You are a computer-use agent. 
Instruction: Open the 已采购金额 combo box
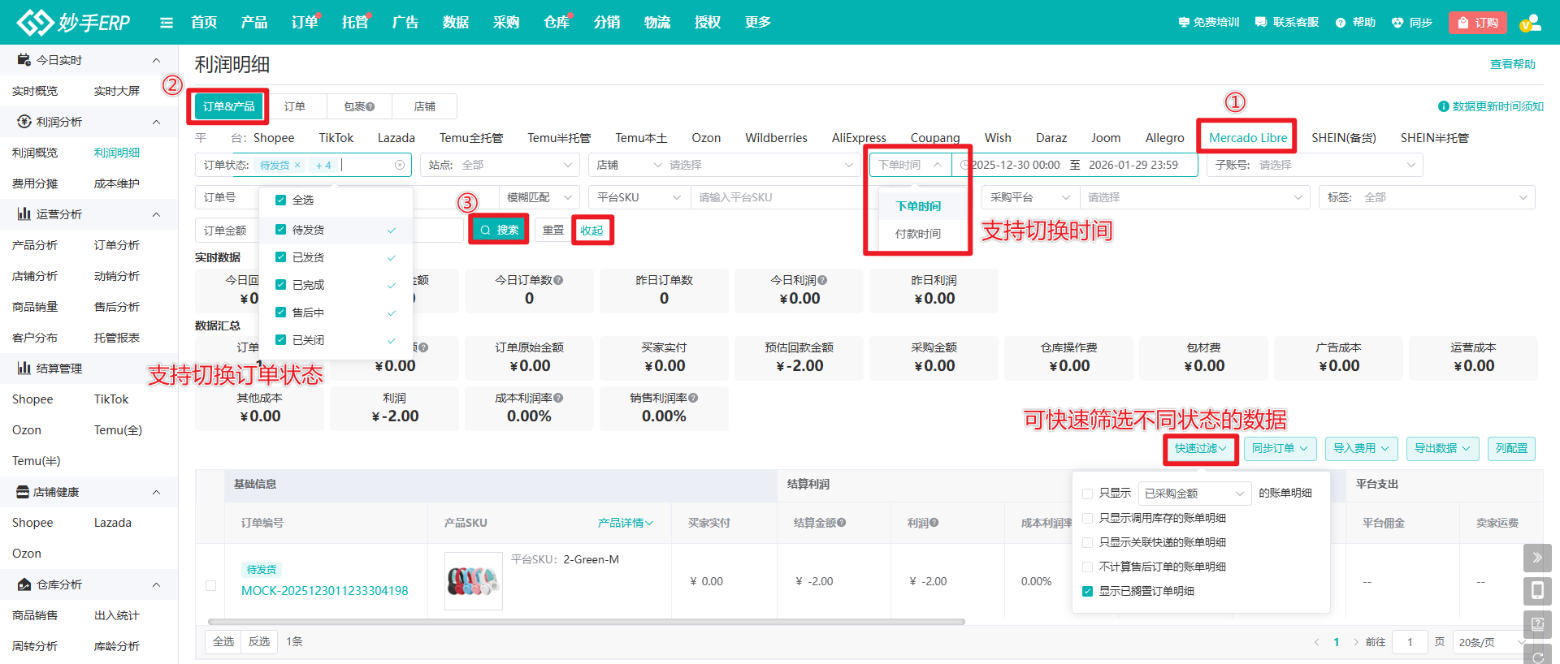tap(1193, 494)
